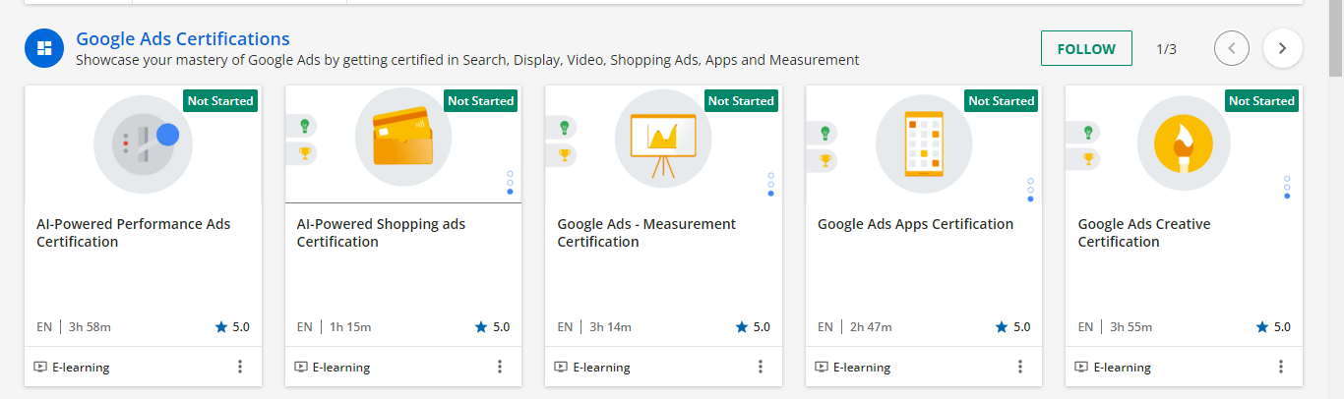Click the lightbulb icon on Measurement card
1344x399 pixels.
(x=565, y=126)
